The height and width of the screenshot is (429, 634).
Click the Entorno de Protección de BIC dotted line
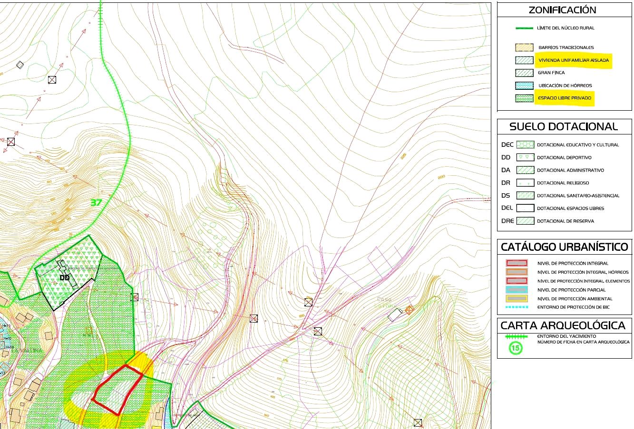point(516,307)
